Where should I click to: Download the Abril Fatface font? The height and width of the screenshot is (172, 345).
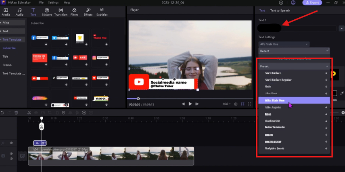tap(326, 73)
